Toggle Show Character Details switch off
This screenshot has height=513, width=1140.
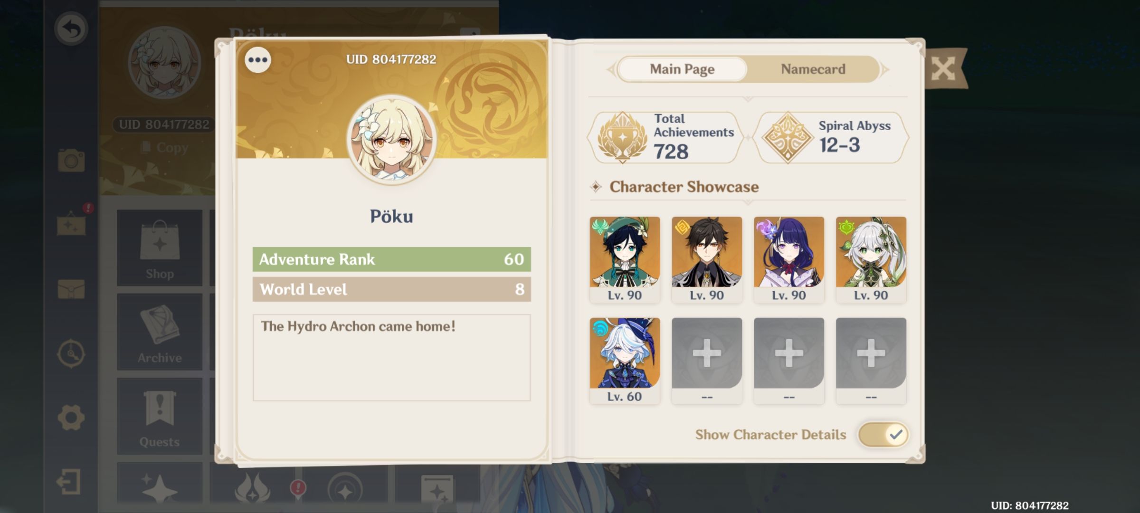pyautogui.click(x=883, y=435)
